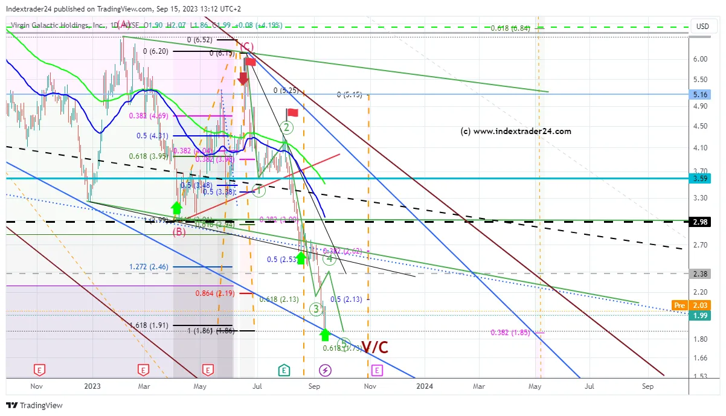Click the 0 (6.52) Fibonacci label
Image resolution: width=726 pixels, height=416 pixels.
click(x=199, y=40)
